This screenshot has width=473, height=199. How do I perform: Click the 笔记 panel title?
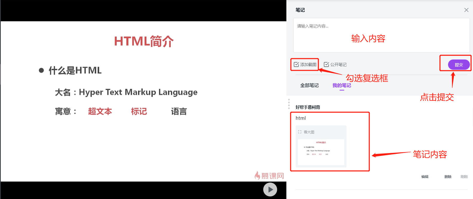click(300, 10)
